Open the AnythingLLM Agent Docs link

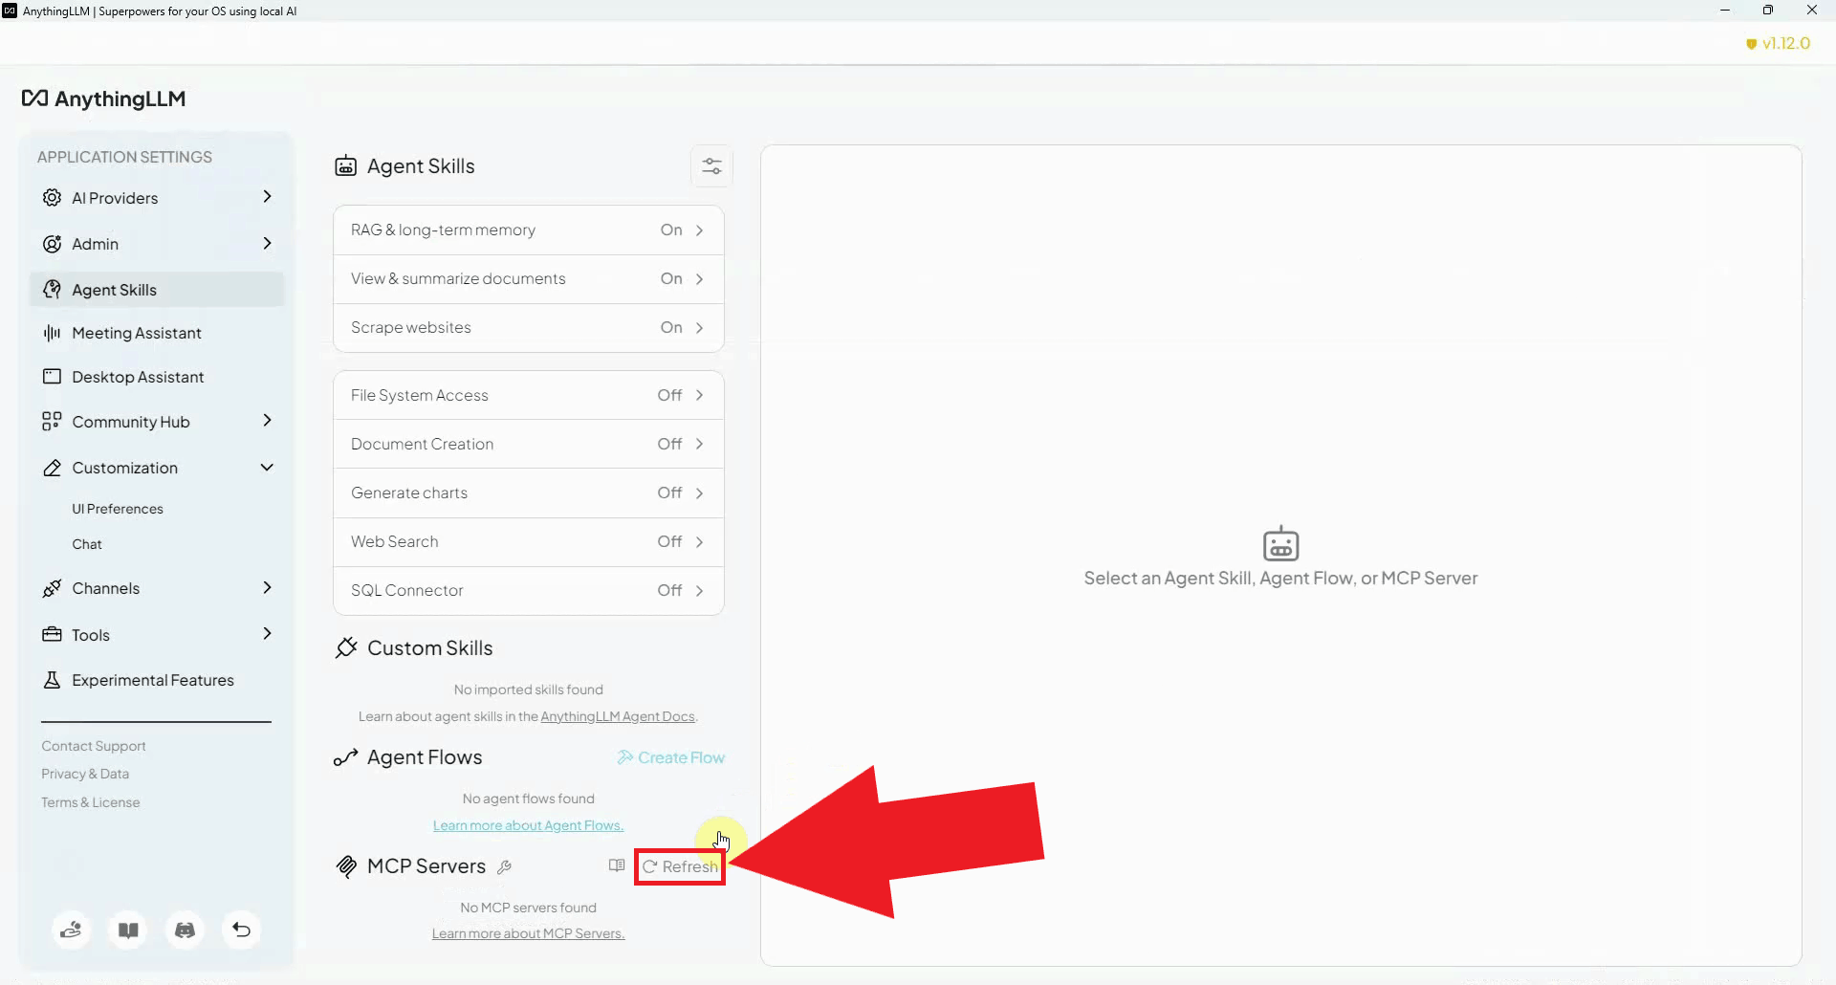click(618, 716)
